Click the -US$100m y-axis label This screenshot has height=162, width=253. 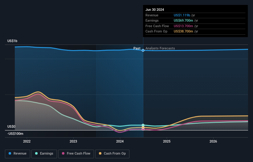[15, 134]
